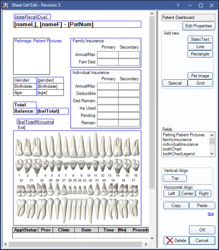
Task: Select the PatImage Patient Pictures box
Action: pyautogui.click(x=31, y=56)
